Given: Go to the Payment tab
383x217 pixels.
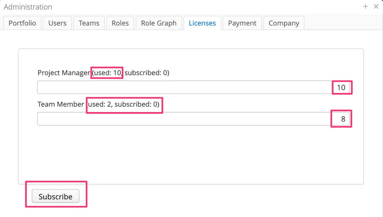Looking at the screenshot, I should (x=242, y=23).
